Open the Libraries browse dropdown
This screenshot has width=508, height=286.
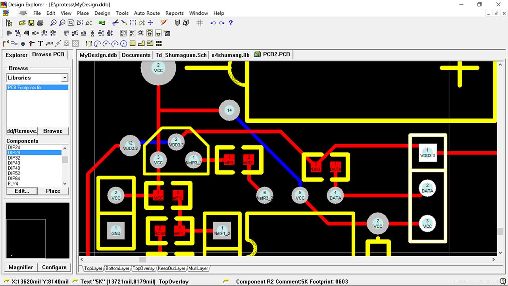tap(65, 78)
